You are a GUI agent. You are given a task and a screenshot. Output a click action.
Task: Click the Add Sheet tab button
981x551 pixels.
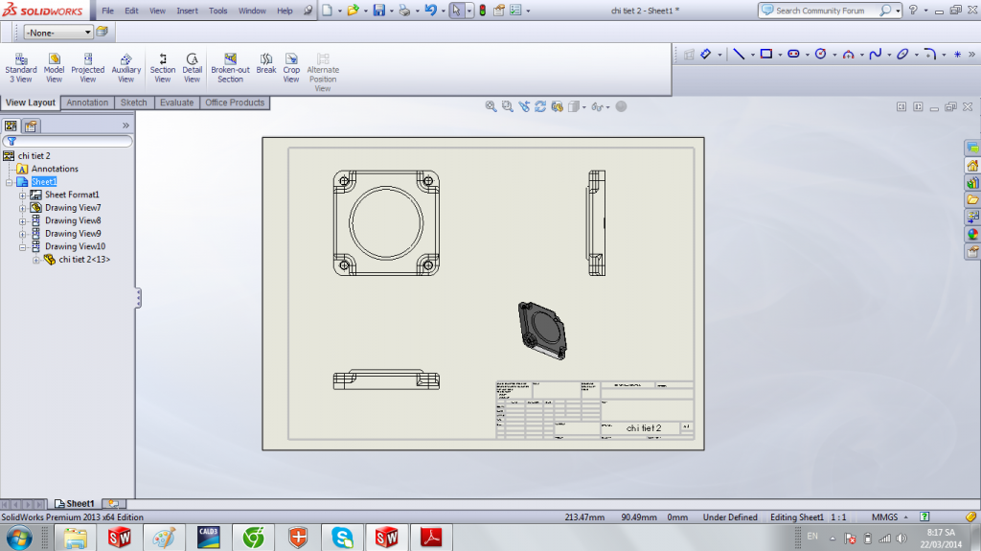113,503
